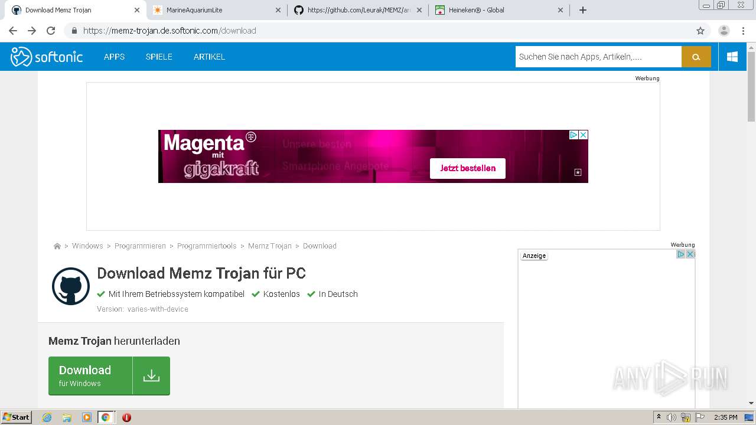Click scrollbar up arrow
756x425 pixels.
tap(751, 47)
